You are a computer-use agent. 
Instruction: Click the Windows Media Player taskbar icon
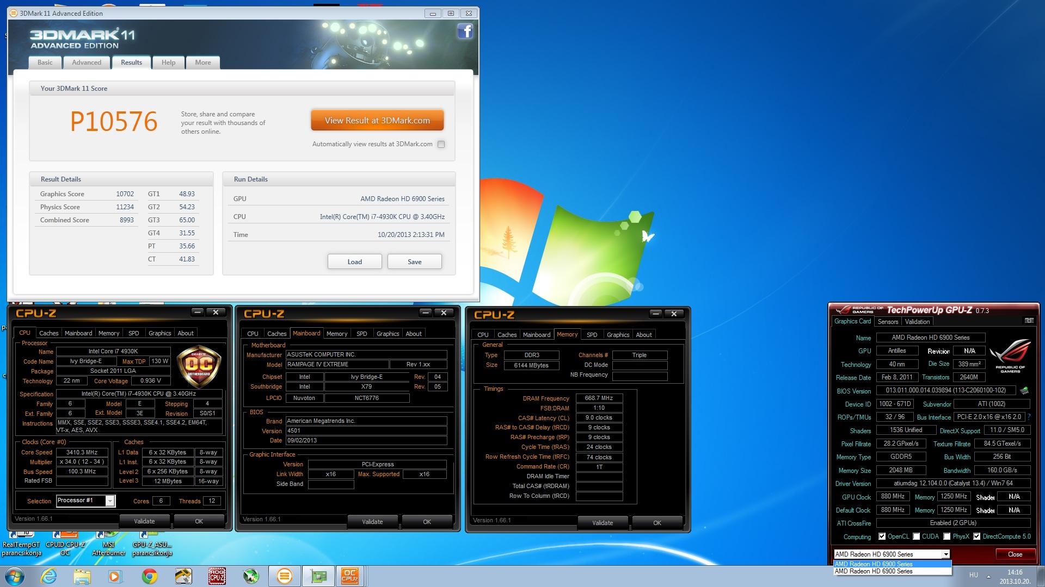pyautogui.click(x=115, y=576)
